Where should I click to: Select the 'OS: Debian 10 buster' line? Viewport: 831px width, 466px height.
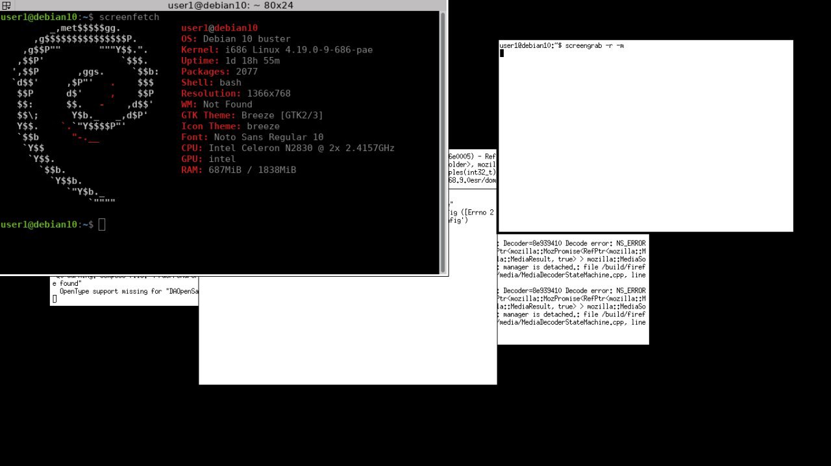236,39
